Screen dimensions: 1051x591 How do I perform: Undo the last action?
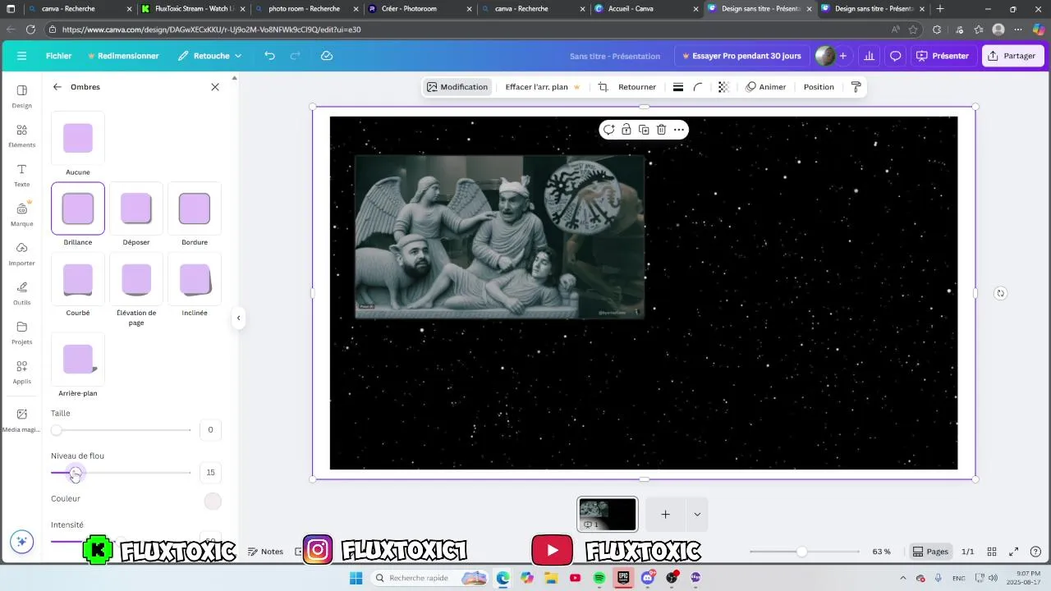[x=269, y=56]
